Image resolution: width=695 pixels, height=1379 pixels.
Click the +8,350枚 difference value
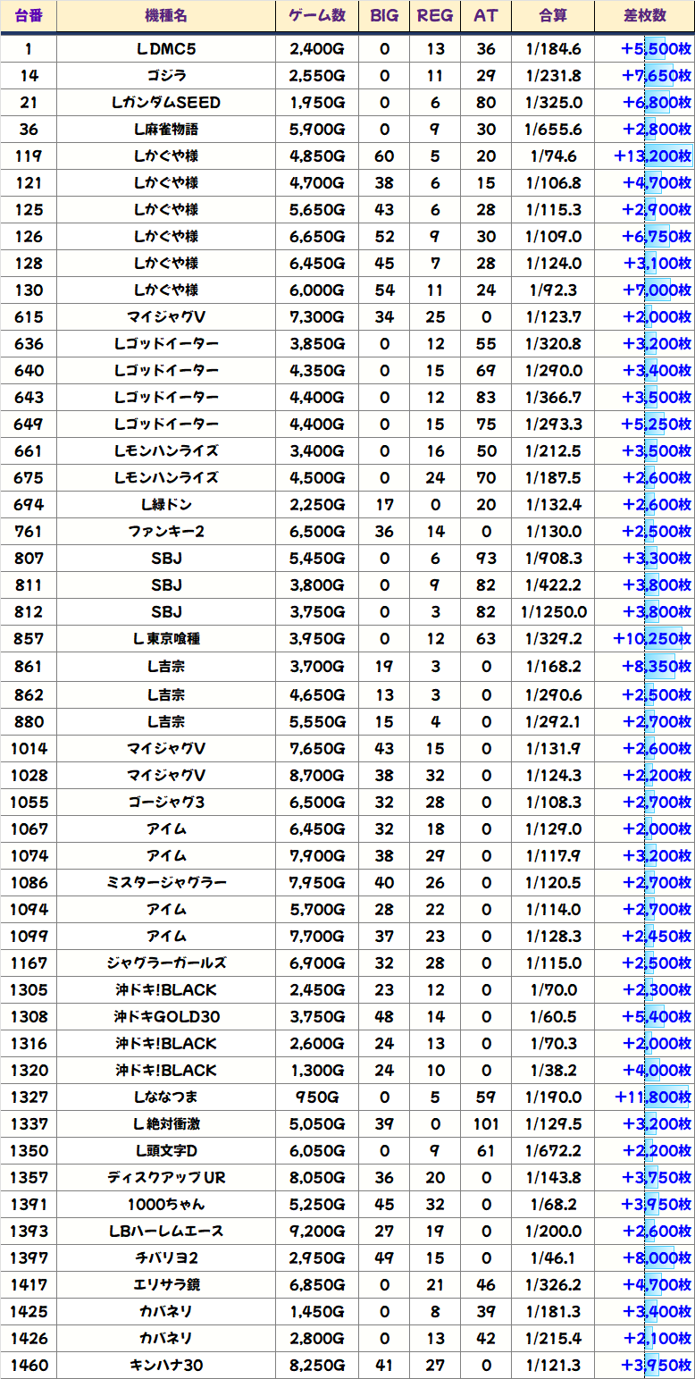(x=656, y=666)
